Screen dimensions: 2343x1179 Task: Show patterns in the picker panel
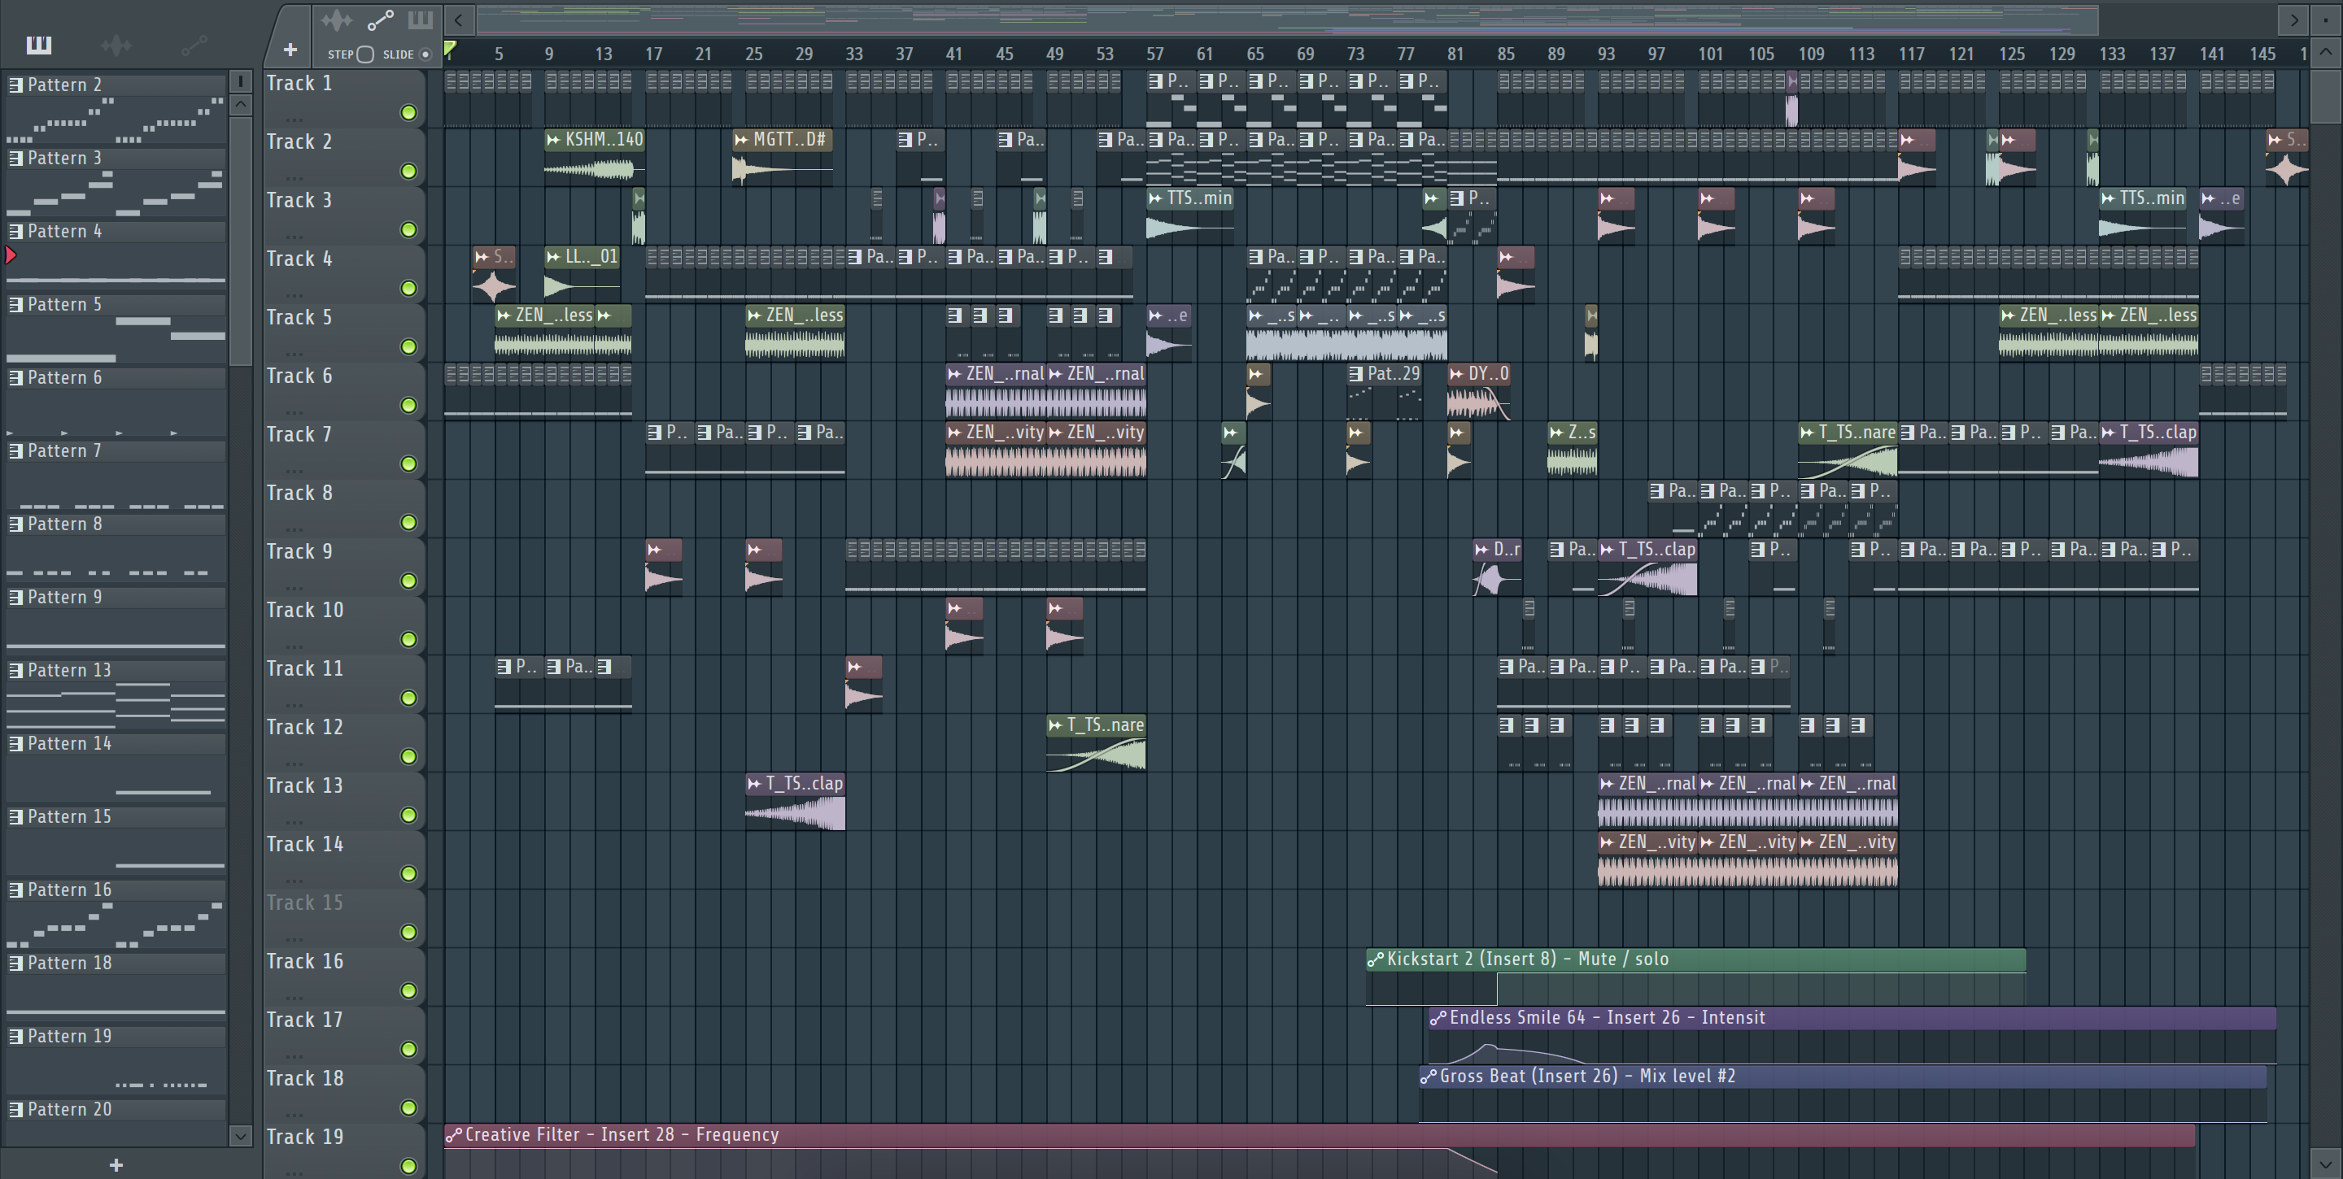click(x=39, y=44)
